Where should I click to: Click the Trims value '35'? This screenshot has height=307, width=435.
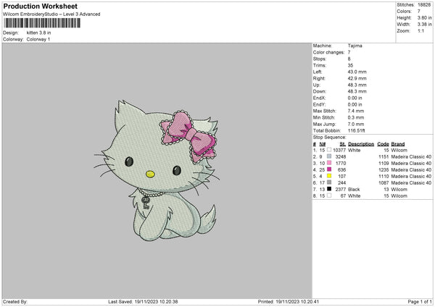click(x=350, y=65)
